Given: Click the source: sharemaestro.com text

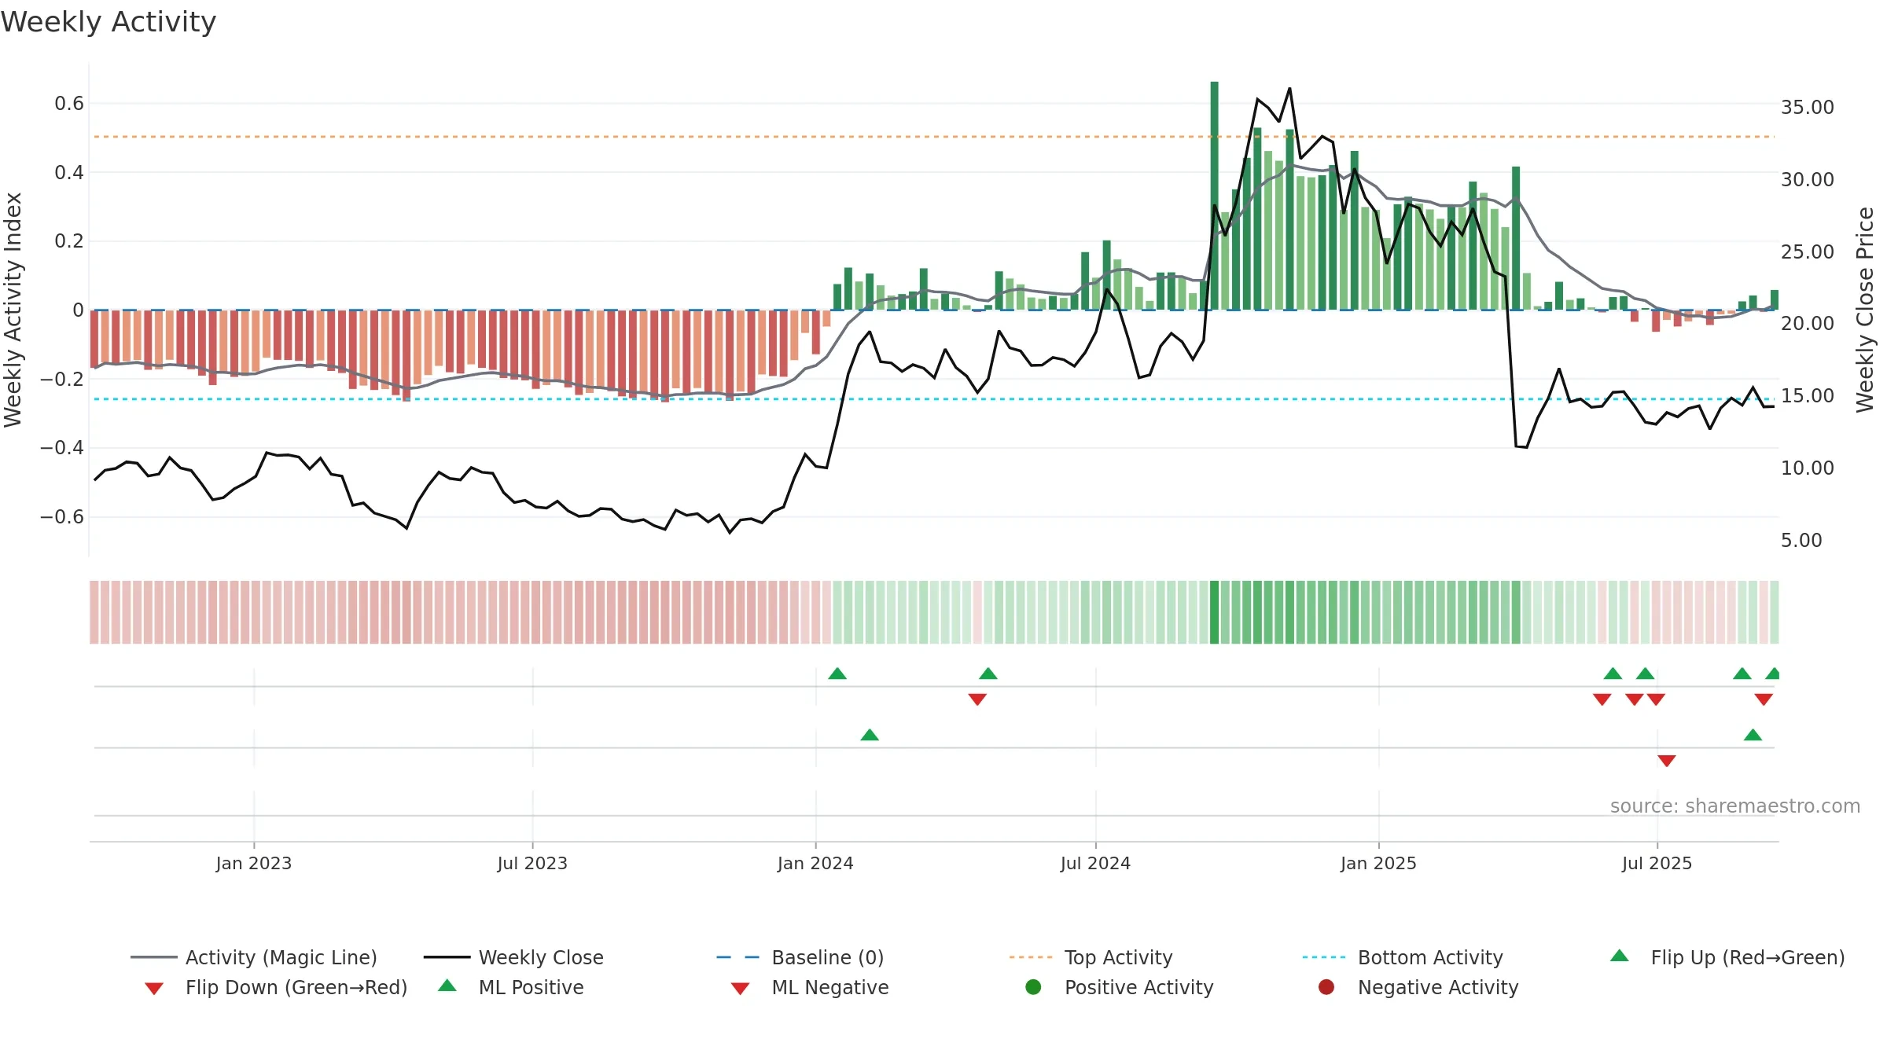Looking at the screenshot, I should [x=1735, y=806].
